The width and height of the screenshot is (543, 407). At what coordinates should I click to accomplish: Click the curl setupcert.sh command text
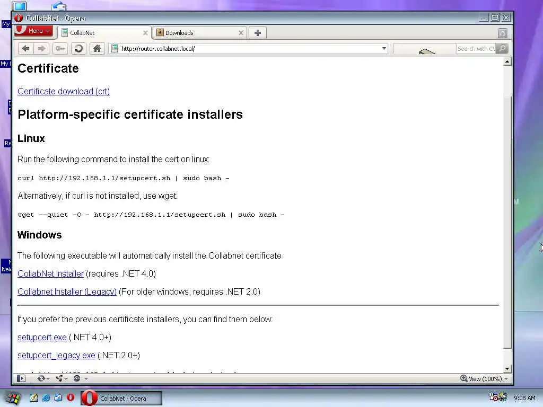(x=123, y=178)
